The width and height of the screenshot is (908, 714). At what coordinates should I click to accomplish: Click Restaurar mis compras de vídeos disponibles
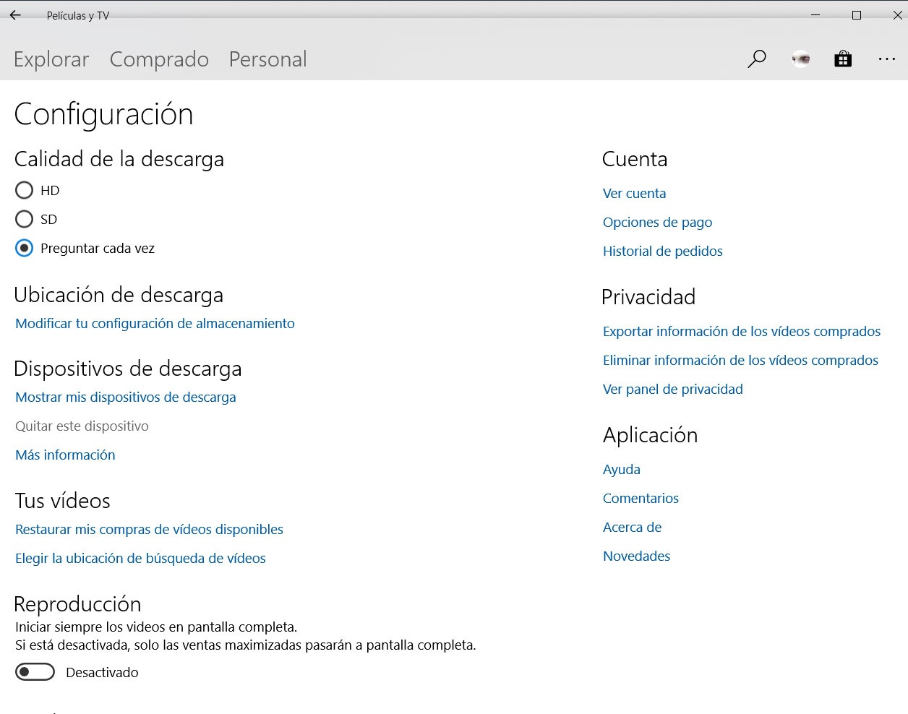[149, 529]
